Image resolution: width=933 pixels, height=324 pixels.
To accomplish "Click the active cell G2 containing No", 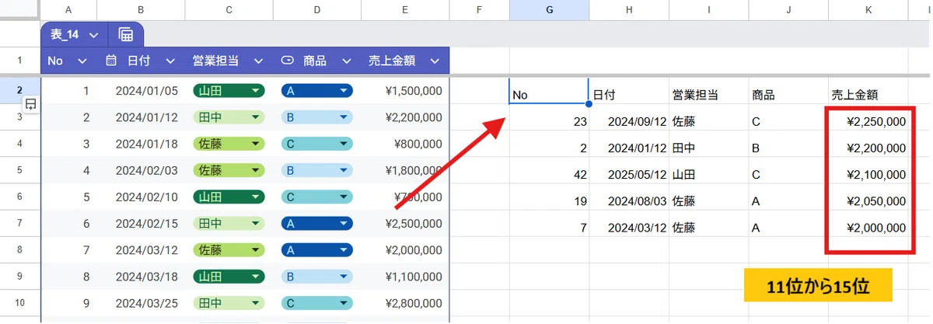I will (549, 91).
